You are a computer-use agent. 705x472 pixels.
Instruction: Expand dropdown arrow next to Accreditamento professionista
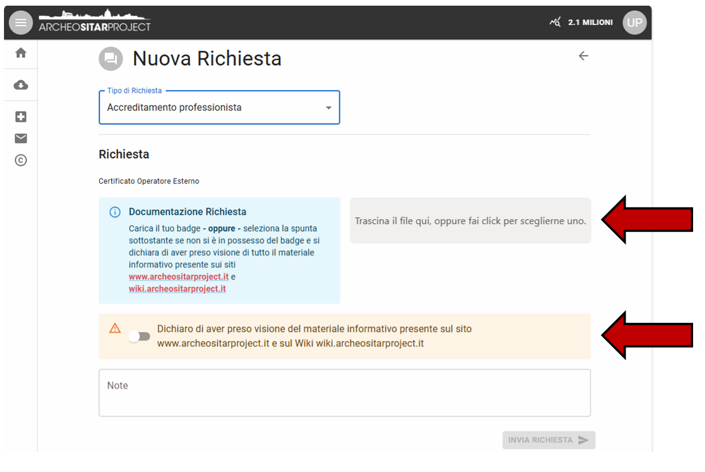pyautogui.click(x=328, y=108)
